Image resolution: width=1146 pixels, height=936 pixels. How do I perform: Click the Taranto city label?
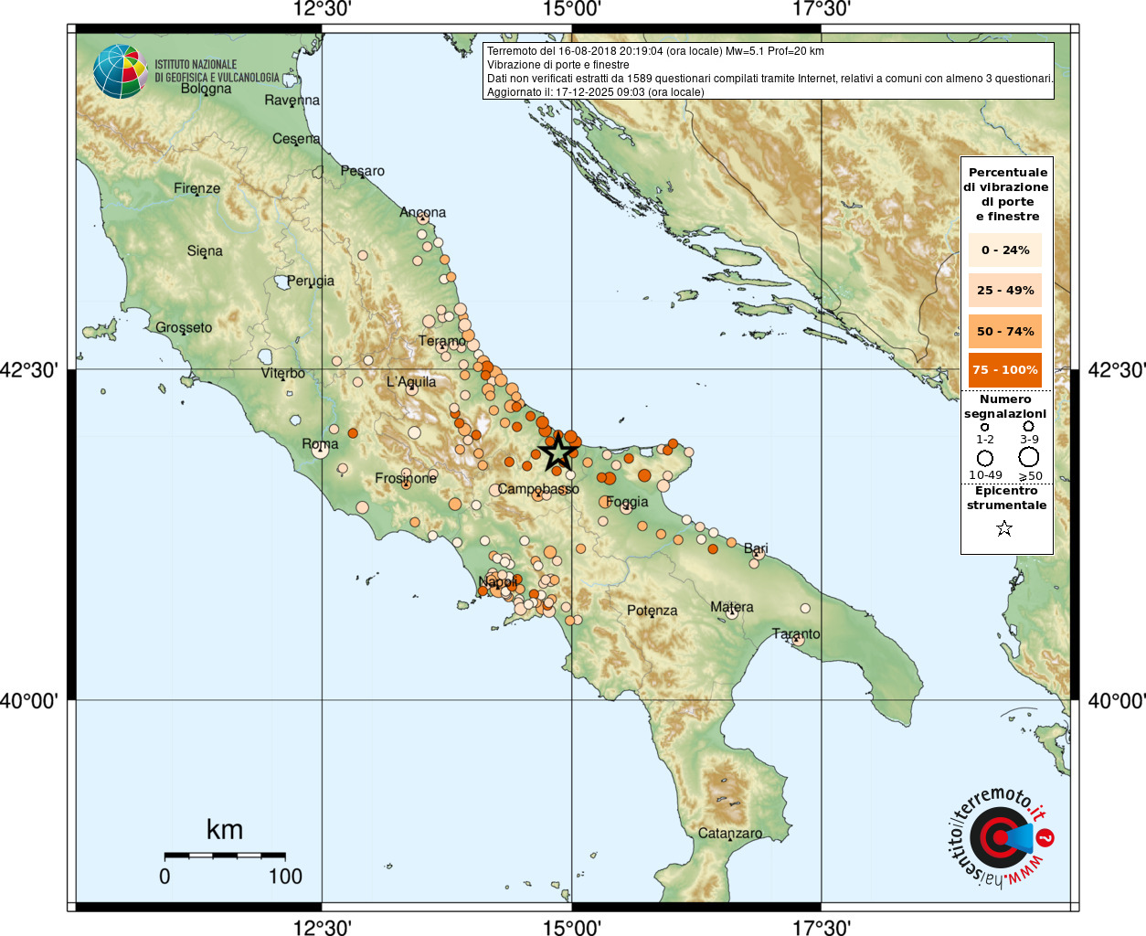tap(796, 633)
